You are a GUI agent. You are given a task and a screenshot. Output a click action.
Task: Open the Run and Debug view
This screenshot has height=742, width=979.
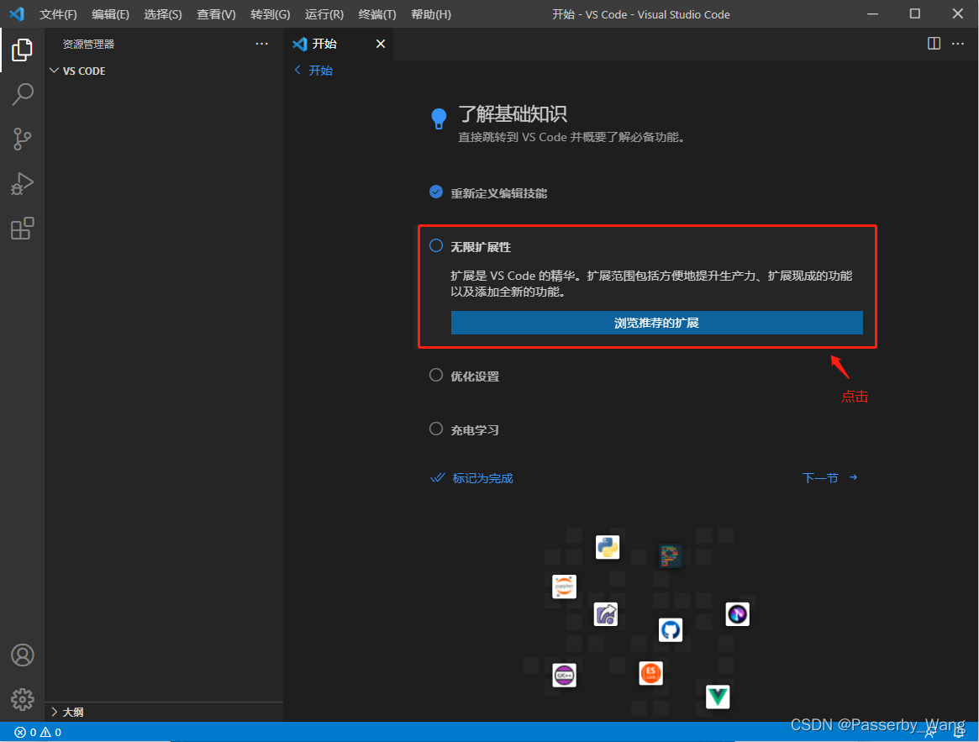click(x=22, y=184)
